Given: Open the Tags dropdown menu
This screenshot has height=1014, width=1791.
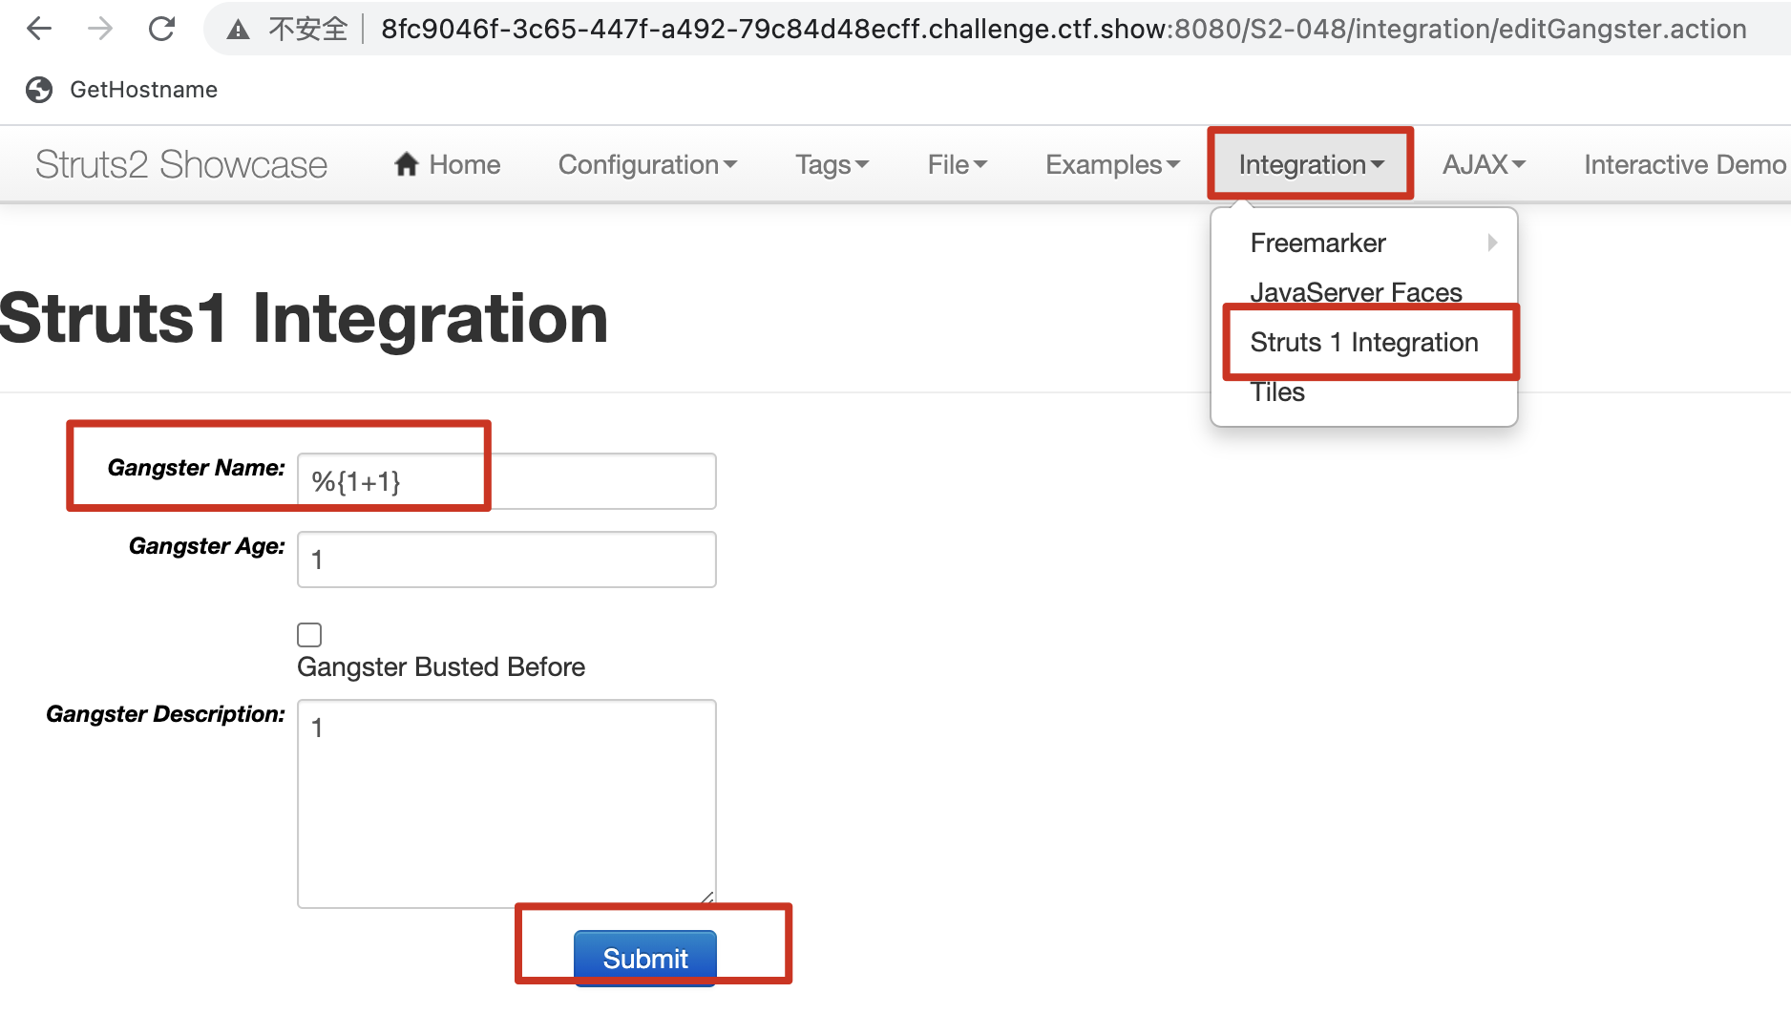Looking at the screenshot, I should point(832,164).
